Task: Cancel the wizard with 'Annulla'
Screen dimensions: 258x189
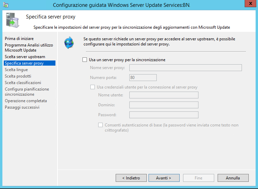Action: pos(233,178)
